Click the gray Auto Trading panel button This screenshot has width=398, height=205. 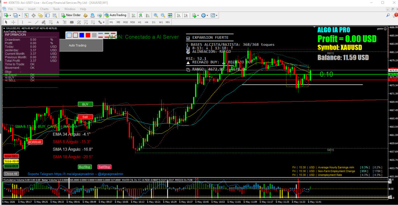[x=81, y=45]
